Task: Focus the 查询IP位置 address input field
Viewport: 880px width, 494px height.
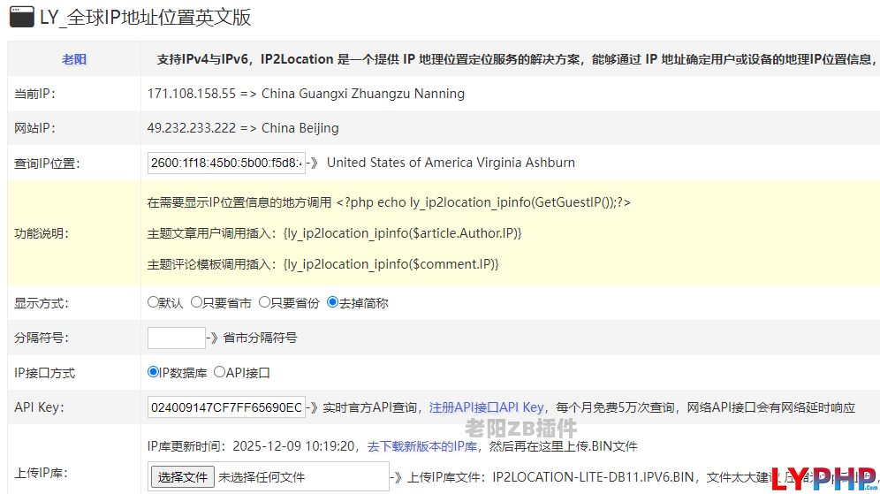Action: tap(226, 163)
